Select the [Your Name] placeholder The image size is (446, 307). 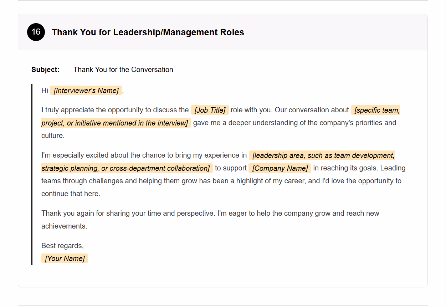(65, 258)
